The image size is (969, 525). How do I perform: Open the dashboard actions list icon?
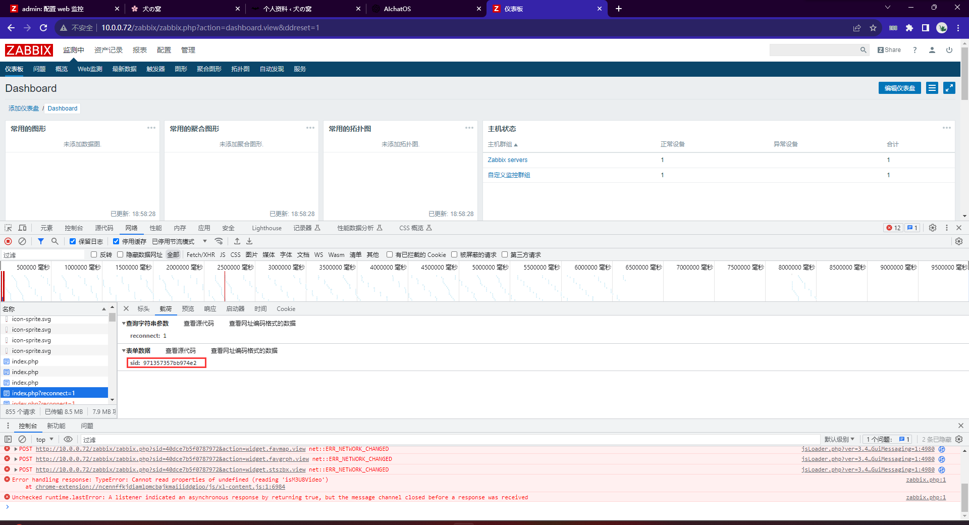tap(932, 88)
